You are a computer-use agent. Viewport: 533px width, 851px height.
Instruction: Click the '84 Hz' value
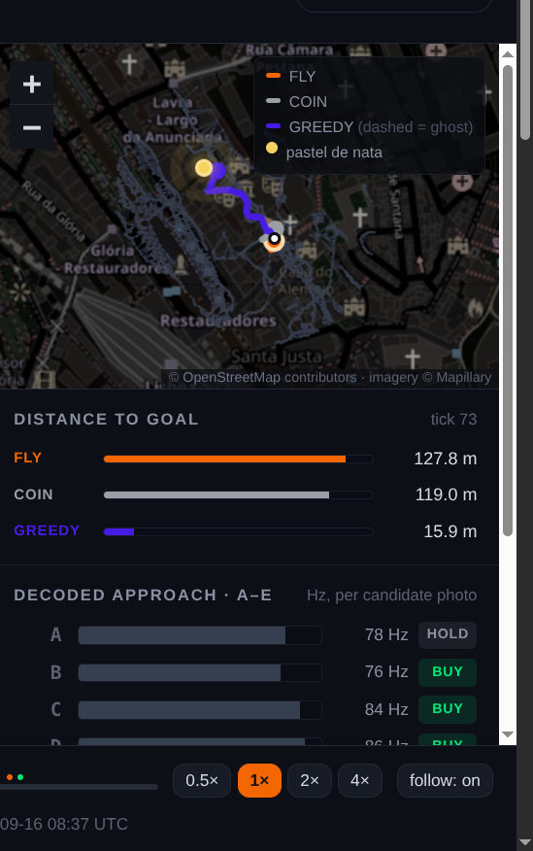[x=386, y=709]
